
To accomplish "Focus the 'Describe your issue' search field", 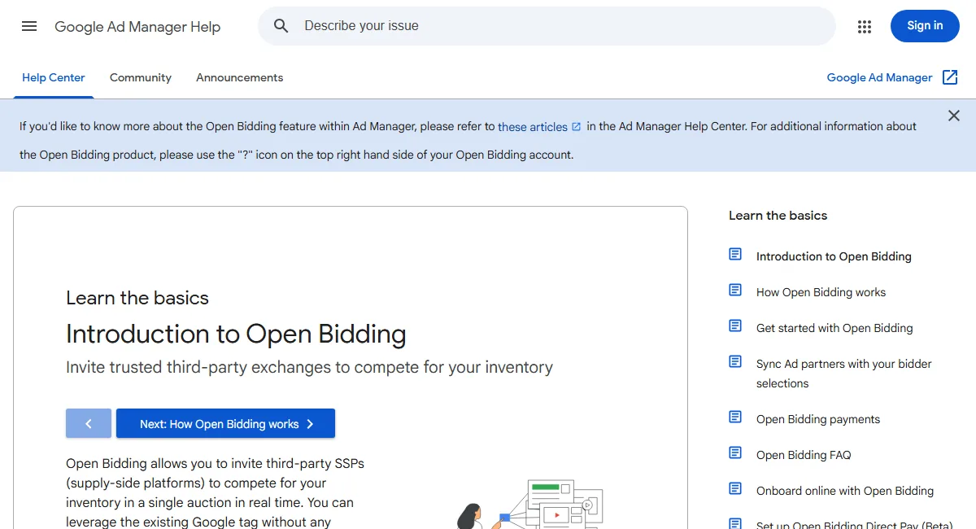I will coord(547,26).
